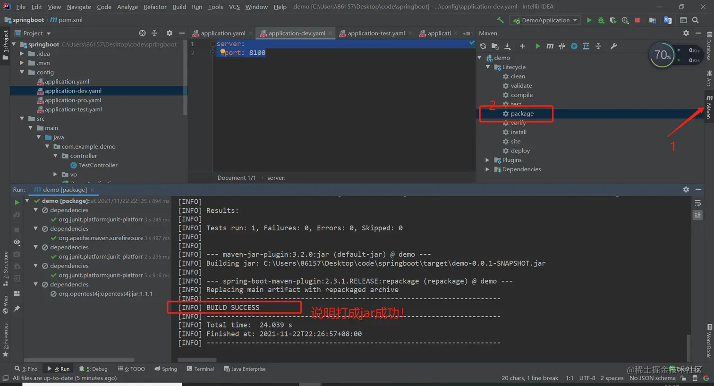Reimport all Maven projects
Viewport: 714px width, 386px height.
click(x=483, y=46)
